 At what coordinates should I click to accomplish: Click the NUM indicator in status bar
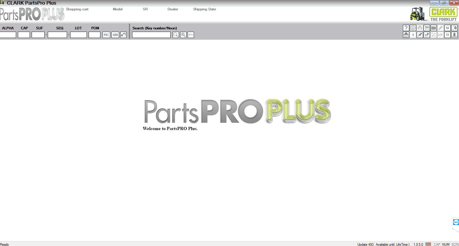point(446,244)
